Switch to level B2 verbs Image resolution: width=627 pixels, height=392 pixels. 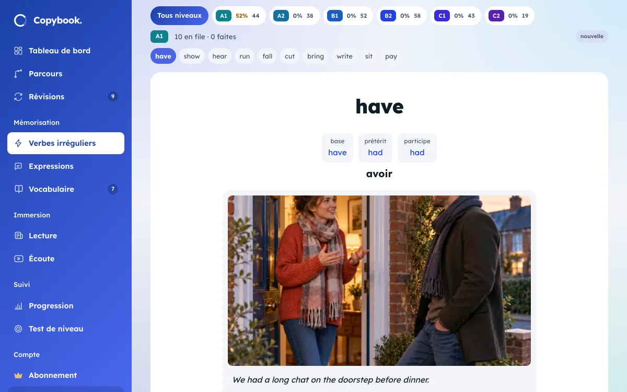402,16
